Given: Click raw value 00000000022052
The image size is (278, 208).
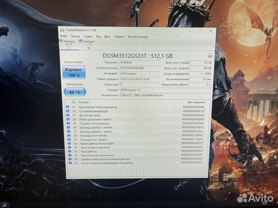Looking at the screenshot, I should [x=193, y=131].
